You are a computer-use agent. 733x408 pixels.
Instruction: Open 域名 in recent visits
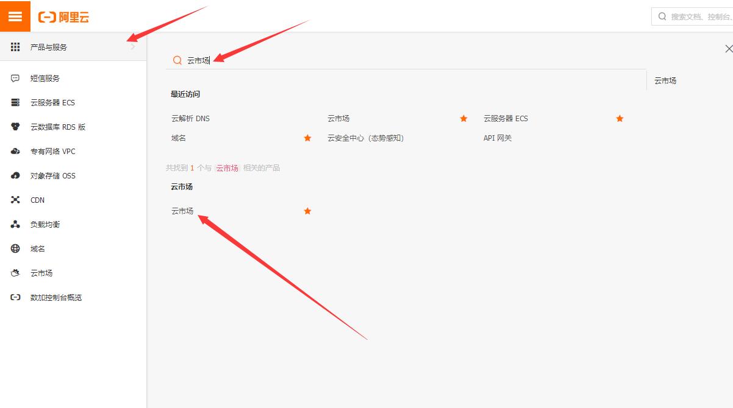point(179,138)
